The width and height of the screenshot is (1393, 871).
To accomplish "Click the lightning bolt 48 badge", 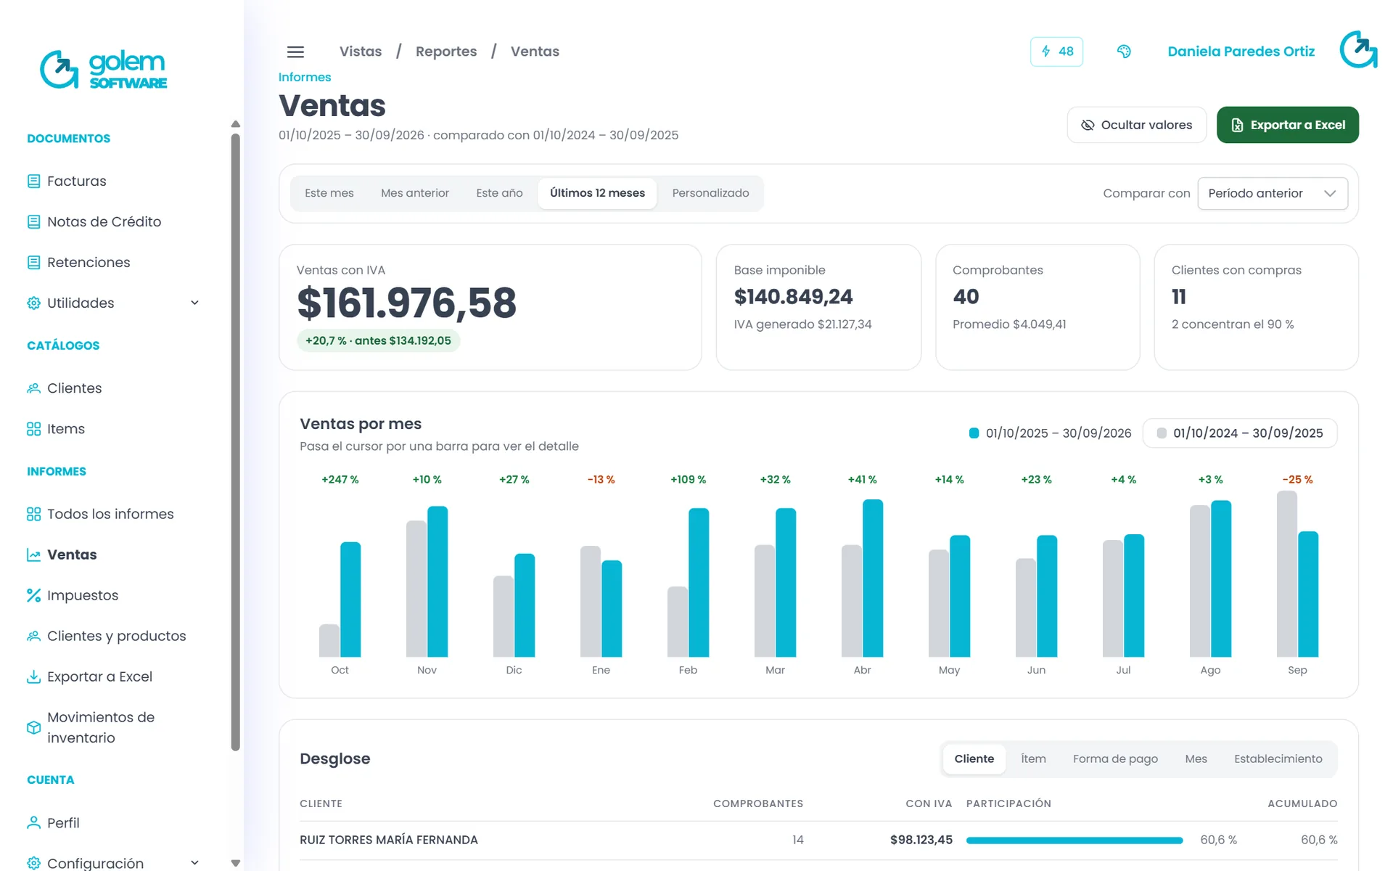I will click(1056, 52).
